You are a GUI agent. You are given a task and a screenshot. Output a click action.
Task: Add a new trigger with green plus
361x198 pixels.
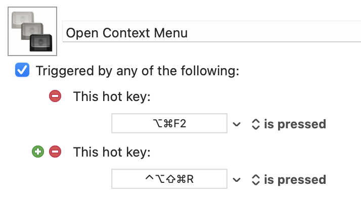coord(38,152)
